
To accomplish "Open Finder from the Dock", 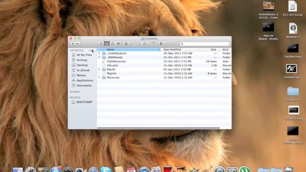I will [18, 170].
